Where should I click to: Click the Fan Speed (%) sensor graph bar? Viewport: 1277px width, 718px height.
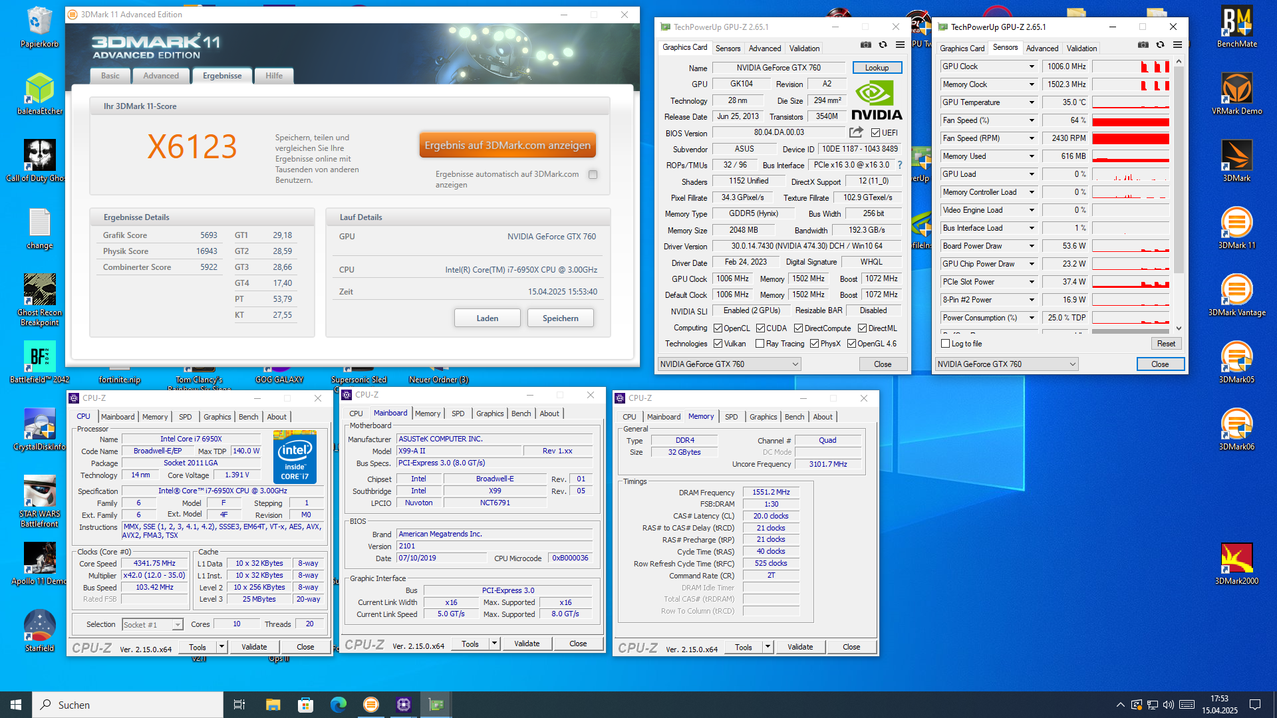pyautogui.click(x=1131, y=120)
